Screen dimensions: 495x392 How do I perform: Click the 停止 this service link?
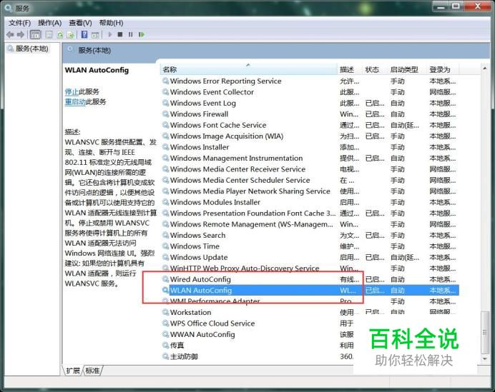pyautogui.click(x=72, y=91)
